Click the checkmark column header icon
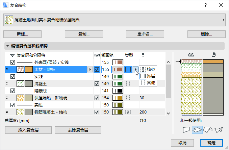 [x=13, y=55]
